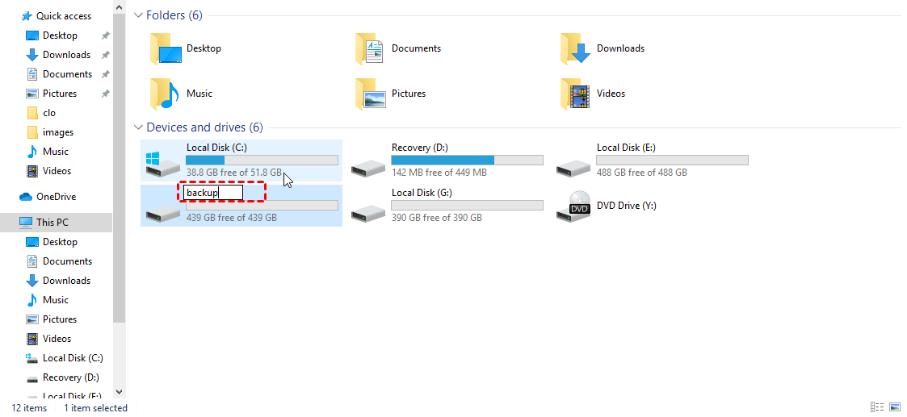Image resolution: width=907 pixels, height=417 pixels.
Task: Click the DVD Drive (Y:) icon
Action: click(573, 206)
